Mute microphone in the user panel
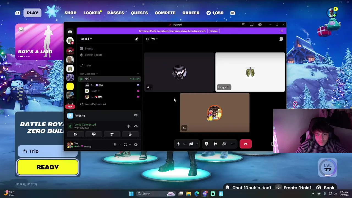 [x=115, y=145]
